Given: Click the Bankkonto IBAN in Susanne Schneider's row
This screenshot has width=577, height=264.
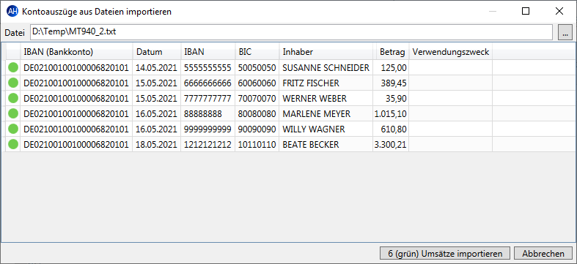Looking at the screenshot, I should click(x=76, y=68).
